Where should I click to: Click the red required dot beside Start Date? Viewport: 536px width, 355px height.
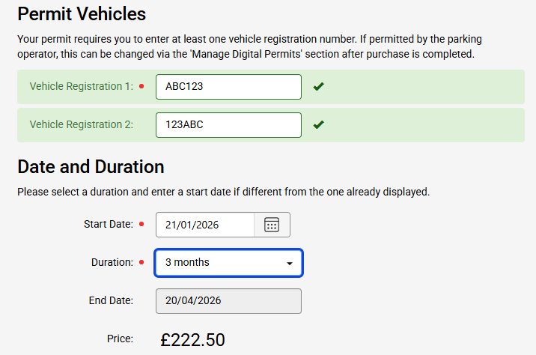point(141,225)
